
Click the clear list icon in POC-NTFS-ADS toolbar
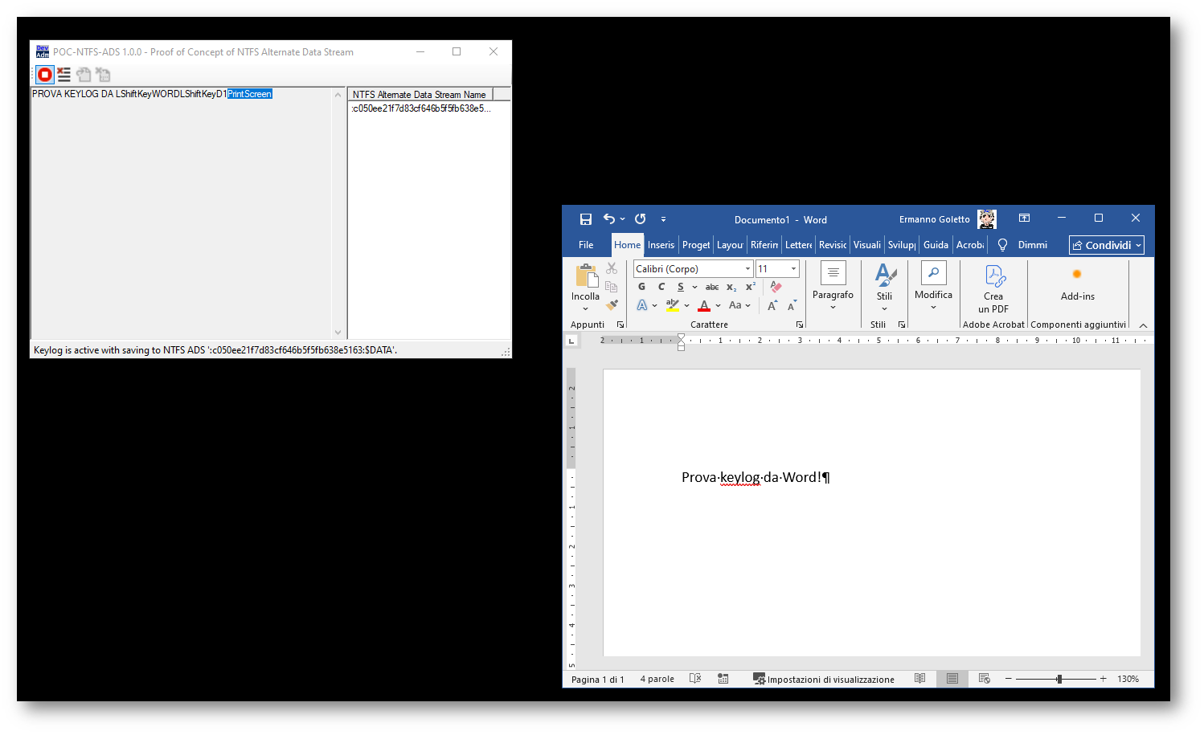(64, 75)
